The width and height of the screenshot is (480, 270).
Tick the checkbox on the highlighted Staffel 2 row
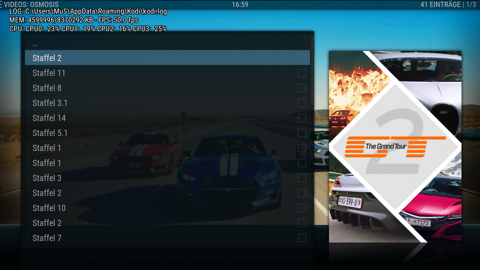(x=302, y=58)
